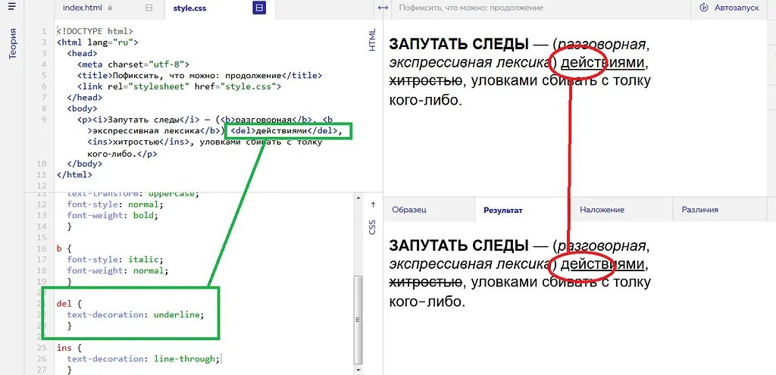The width and height of the screenshot is (776, 375).
Task: Click the vertical CSS editor label
Action: pyautogui.click(x=372, y=227)
